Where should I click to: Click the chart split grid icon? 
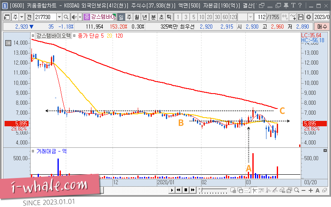click(x=233, y=190)
